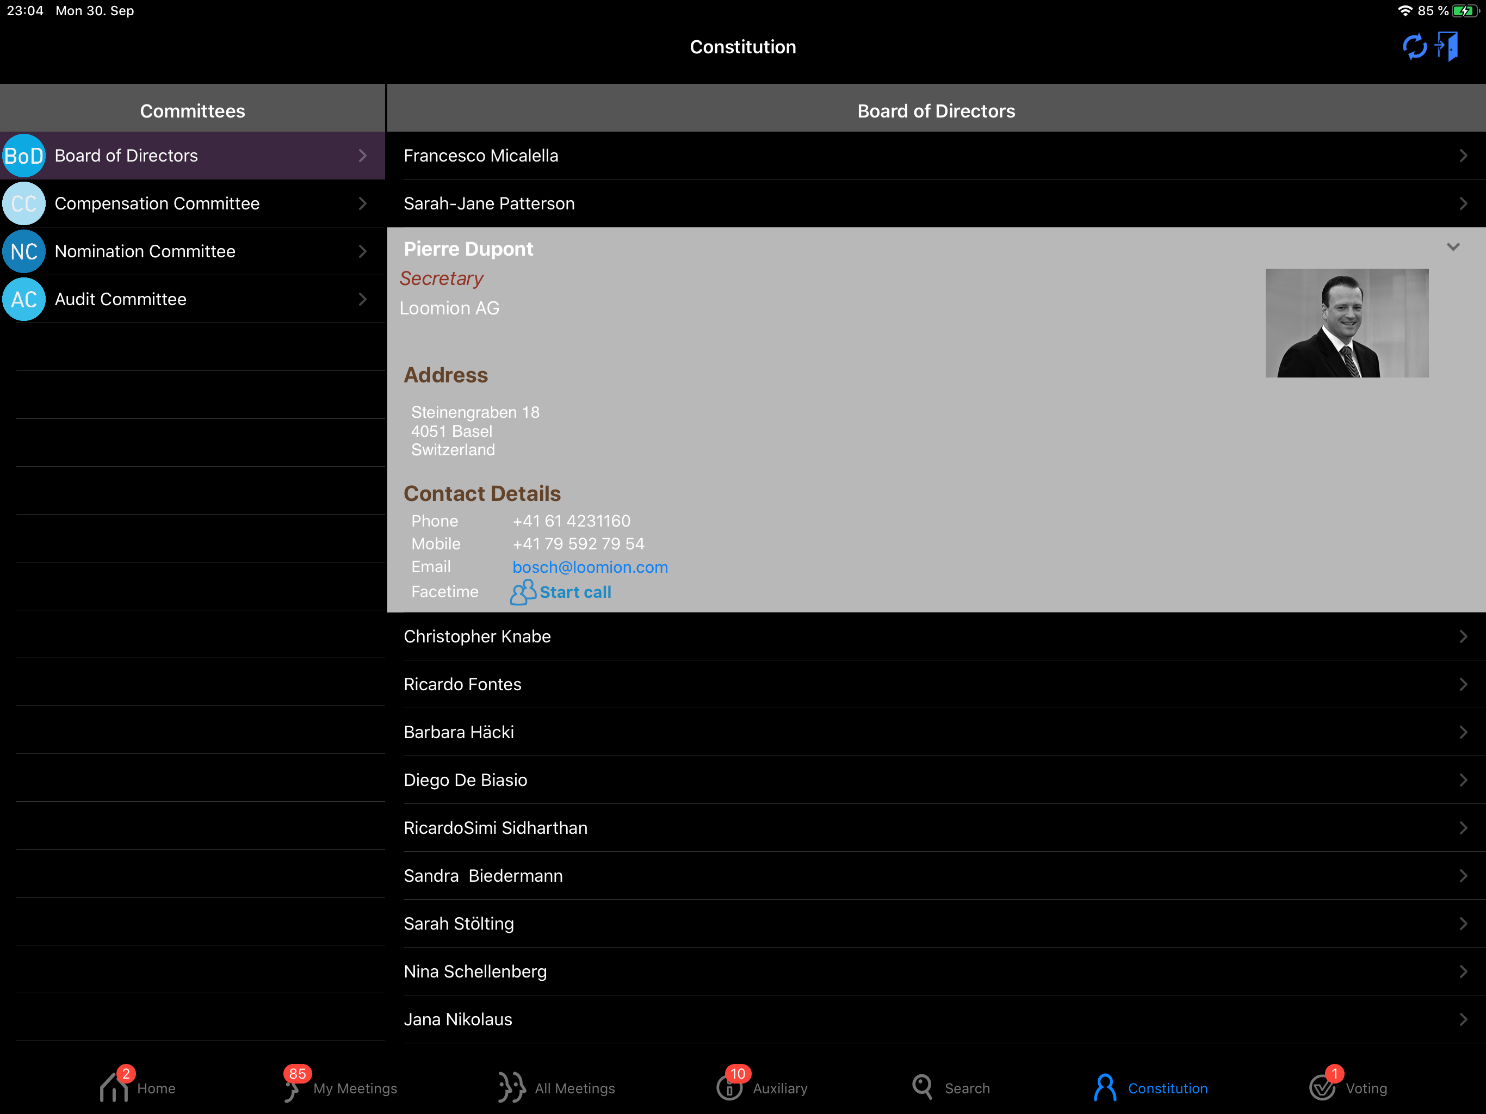Open the Home tab
The width and height of the screenshot is (1486, 1114).
click(x=138, y=1086)
